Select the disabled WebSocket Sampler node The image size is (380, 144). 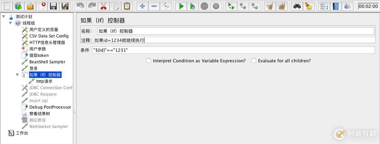pyautogui.click(x=49, y=126)
